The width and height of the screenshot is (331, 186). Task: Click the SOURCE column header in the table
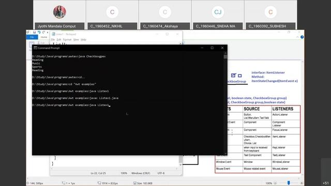tap(252, 109)
